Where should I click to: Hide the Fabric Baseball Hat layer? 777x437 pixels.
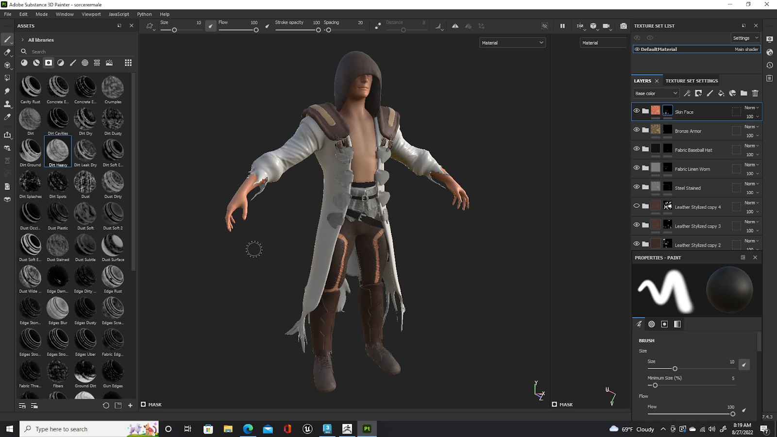point(636,149)
